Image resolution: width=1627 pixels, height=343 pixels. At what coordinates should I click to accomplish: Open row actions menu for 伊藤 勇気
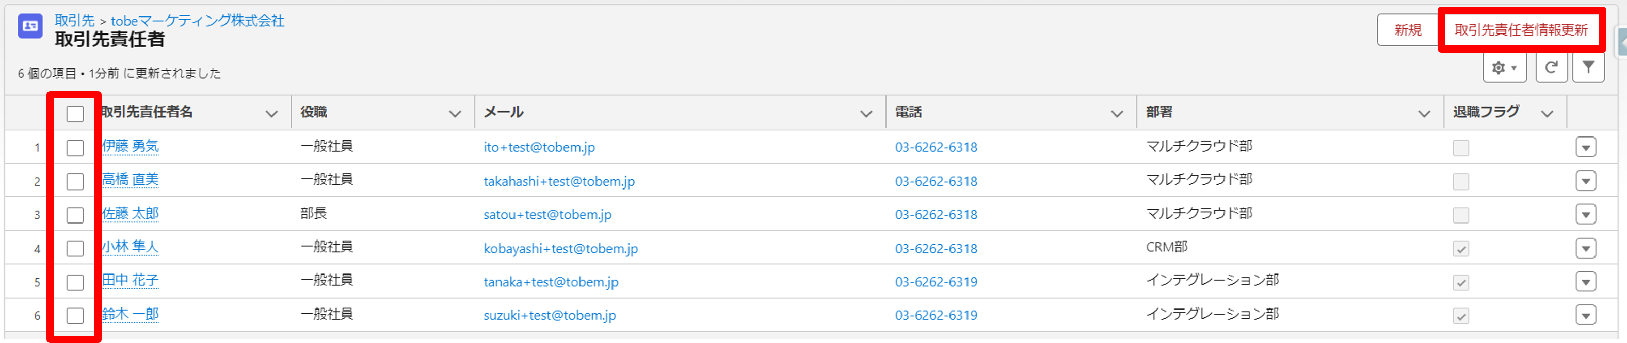tap(1586, 147)
